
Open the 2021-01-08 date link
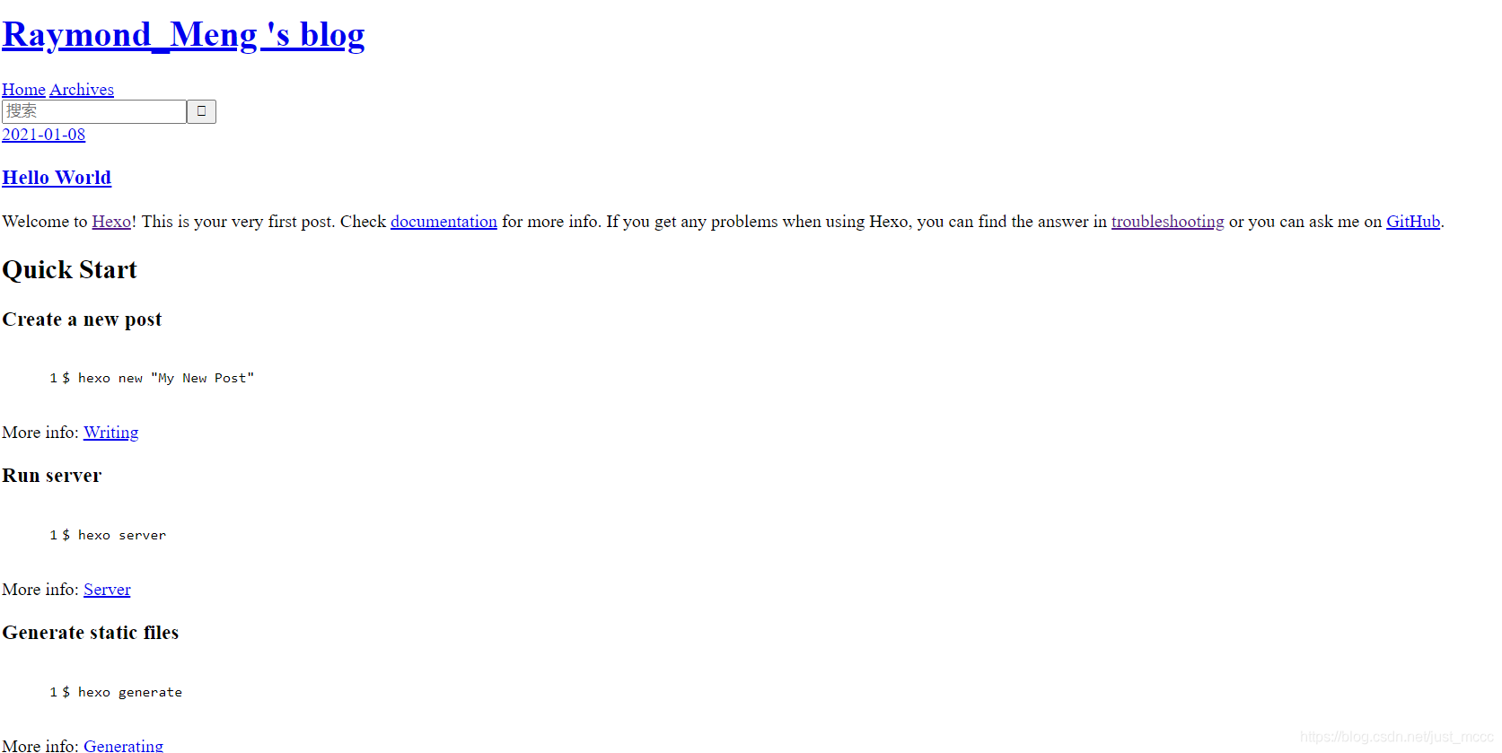(x=43, y=135)
